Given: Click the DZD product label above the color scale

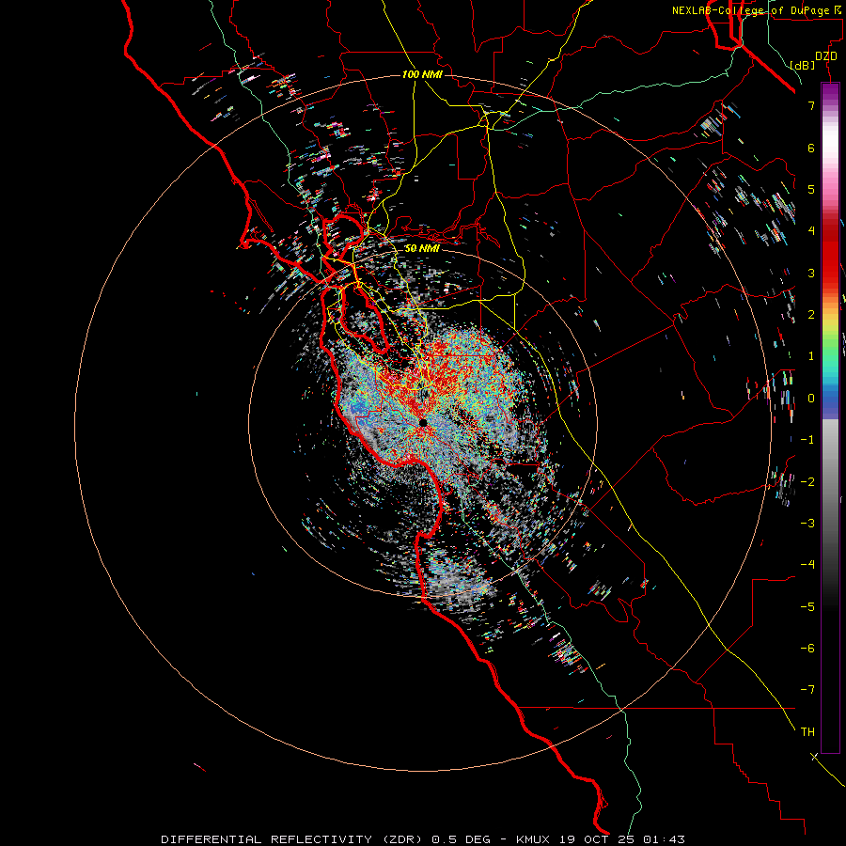Looking at the screenshot, I should coord(826,56).
